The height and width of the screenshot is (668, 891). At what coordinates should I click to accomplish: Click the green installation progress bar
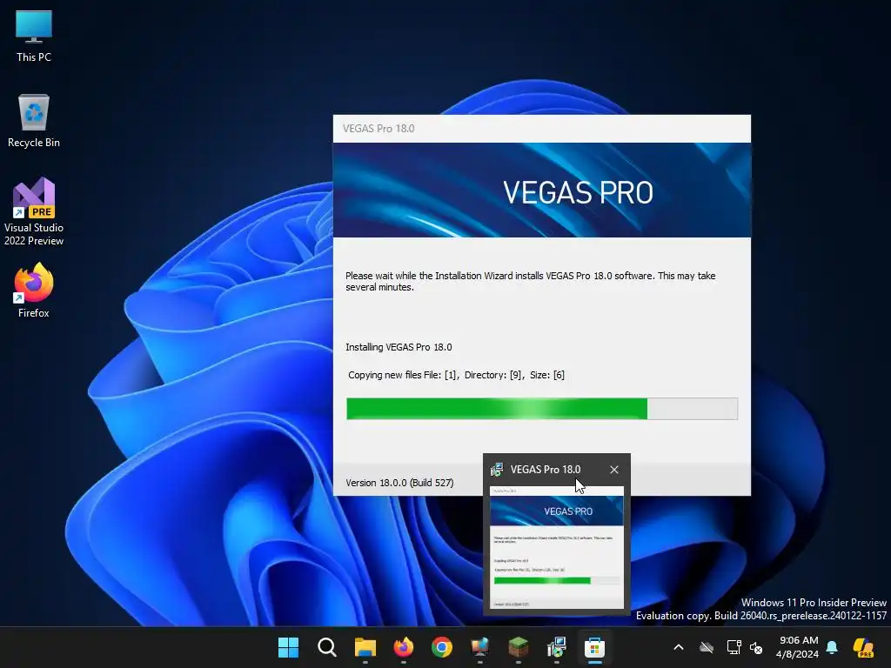click(x=542, y=409)
